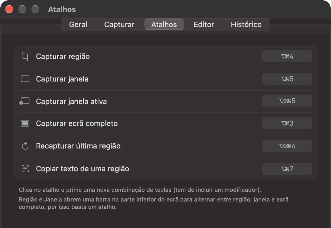
Task: Click the circular arrow icon beside Recapturar última região
Action: click(x=25, y=146)
